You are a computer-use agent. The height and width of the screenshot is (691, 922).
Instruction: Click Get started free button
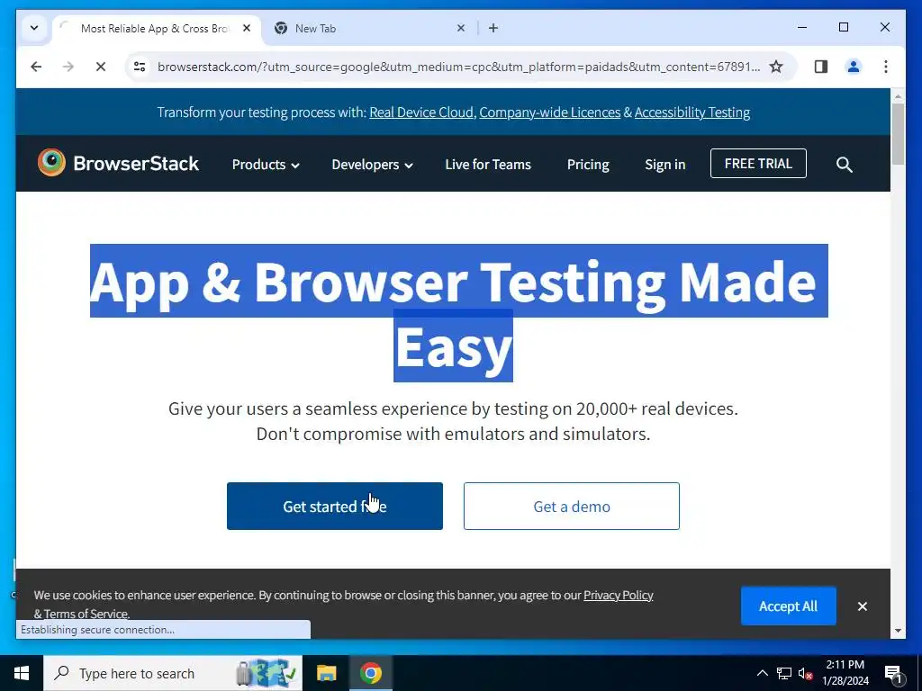point(335,506)
